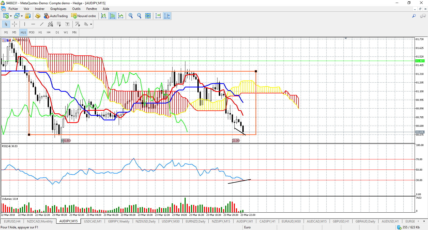Screen dimensions: 428x230
Task: Switch to the GBPJPY,Weekly chart tab
Action: pyautogui.click(x=119, y=221)
